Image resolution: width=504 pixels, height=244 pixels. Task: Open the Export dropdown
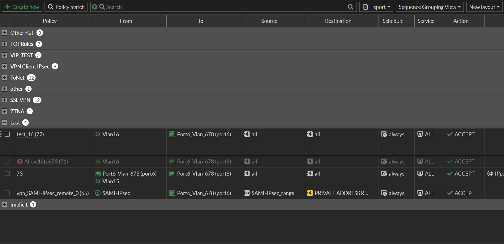pos(376,7)
